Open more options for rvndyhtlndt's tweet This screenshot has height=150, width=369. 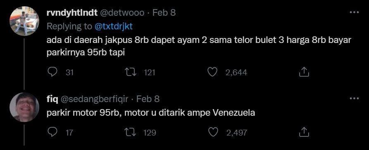pos(354,12)
